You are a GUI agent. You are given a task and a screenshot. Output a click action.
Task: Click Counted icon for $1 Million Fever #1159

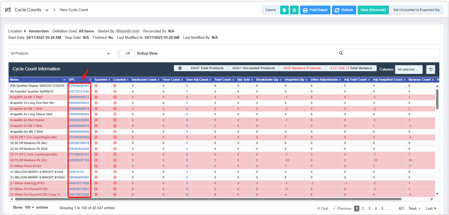pyautogui.click(x=115, y=166)
